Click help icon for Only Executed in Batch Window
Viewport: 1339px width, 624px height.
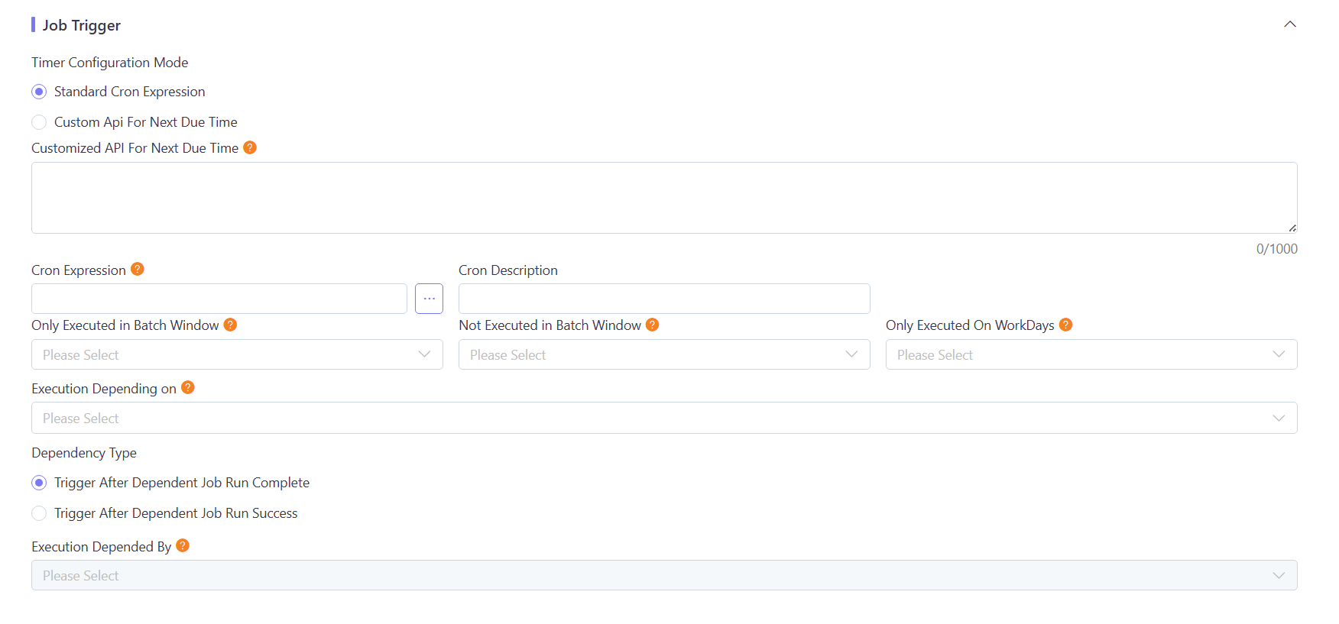tap(230, 325)
